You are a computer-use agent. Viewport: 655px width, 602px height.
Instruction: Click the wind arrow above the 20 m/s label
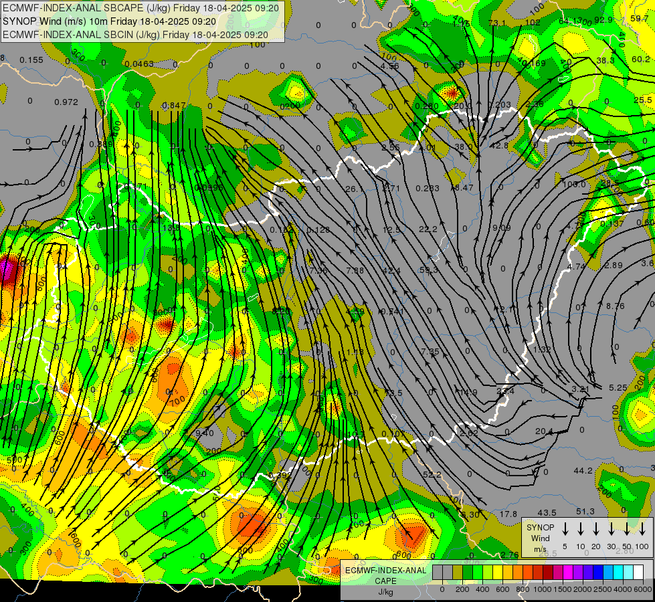pos(595,528)
